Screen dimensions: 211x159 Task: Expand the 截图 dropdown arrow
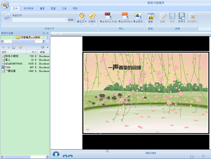point(151,24)
